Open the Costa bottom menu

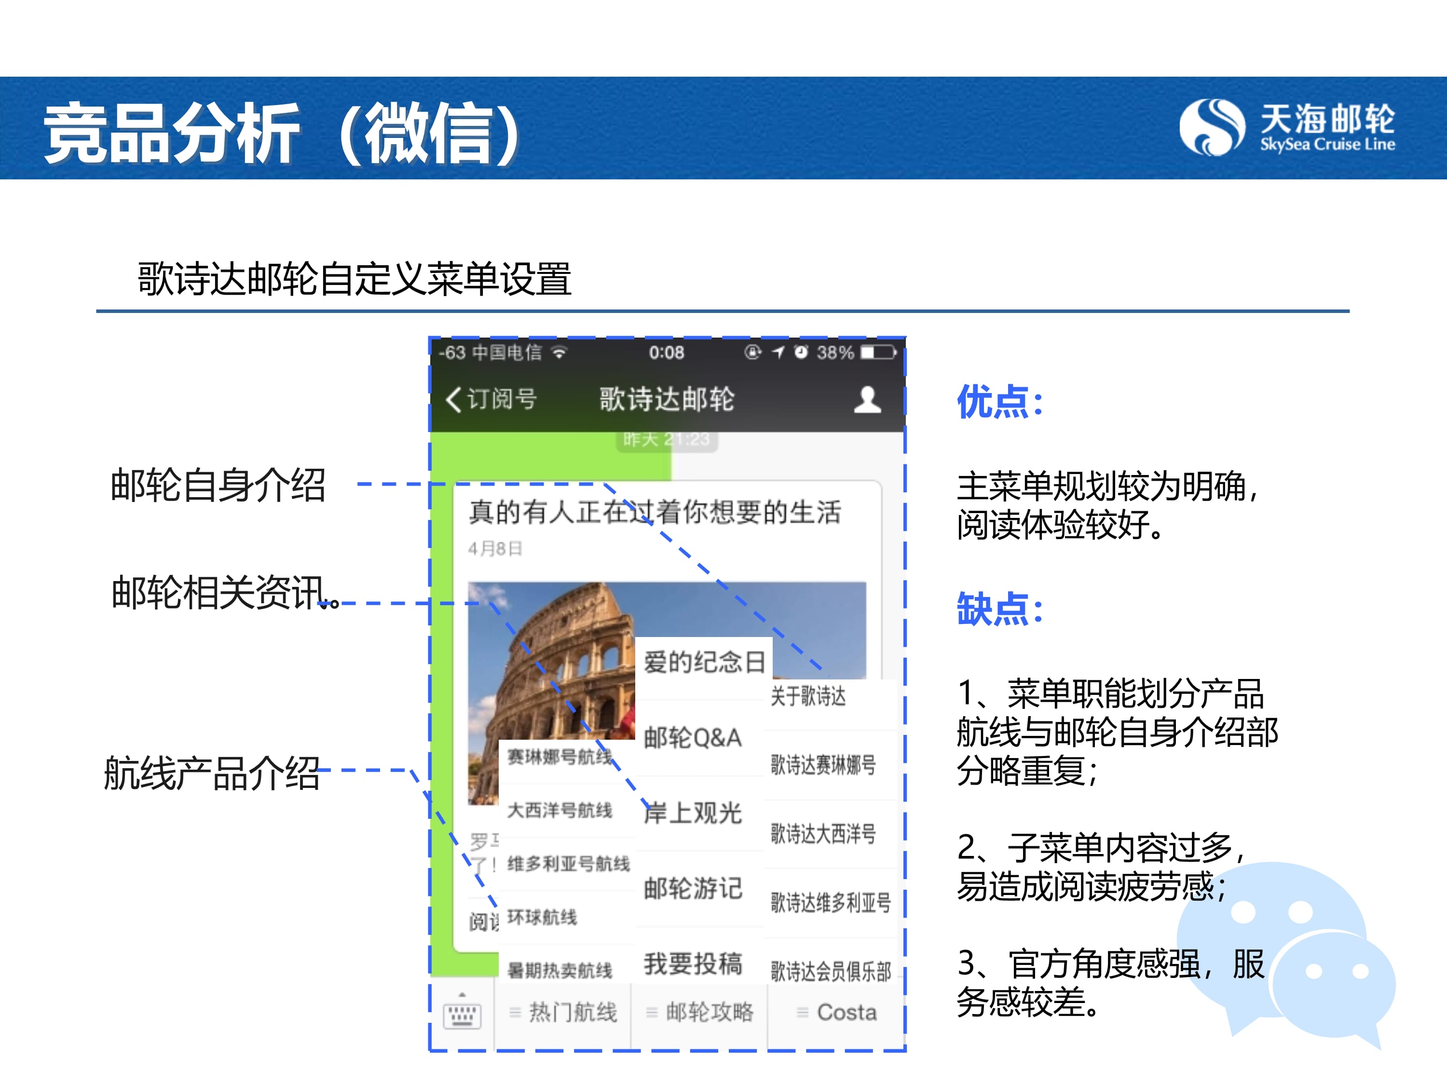(836, 1012)
